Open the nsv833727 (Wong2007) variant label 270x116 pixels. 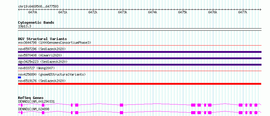tap(36, 68)
